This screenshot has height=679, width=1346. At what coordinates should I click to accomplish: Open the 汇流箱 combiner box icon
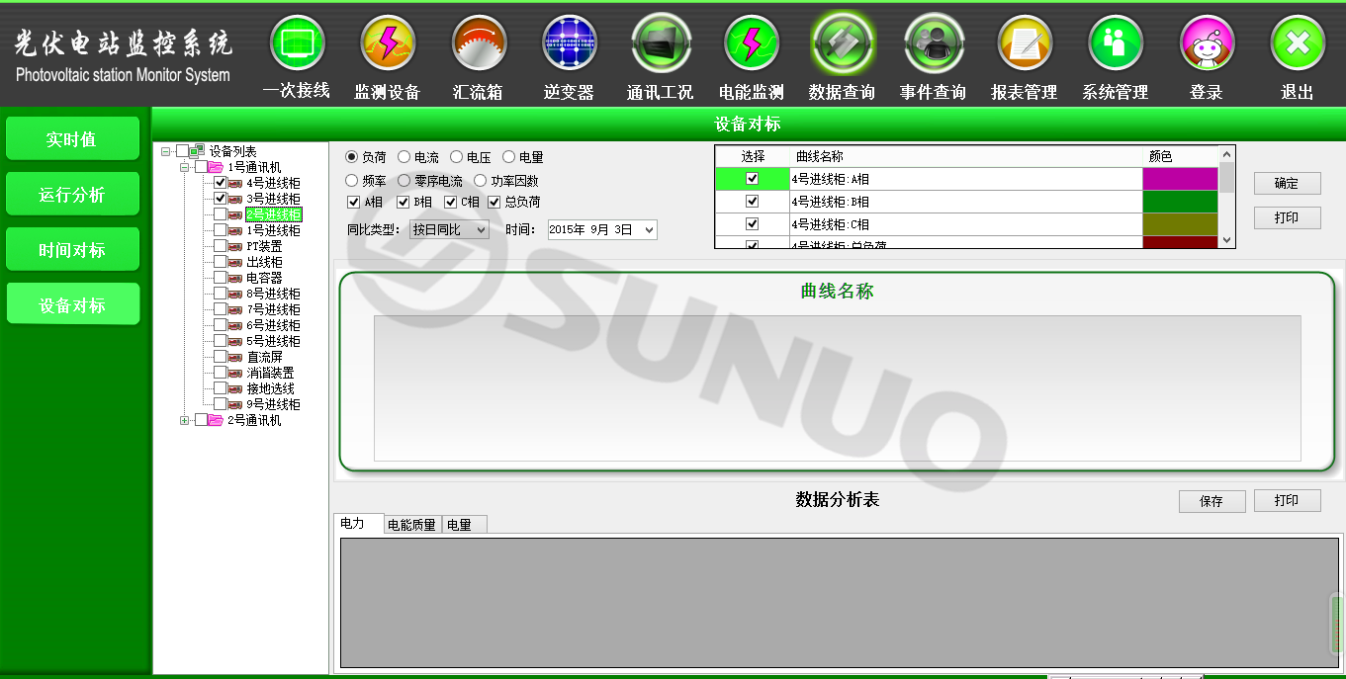479,43
